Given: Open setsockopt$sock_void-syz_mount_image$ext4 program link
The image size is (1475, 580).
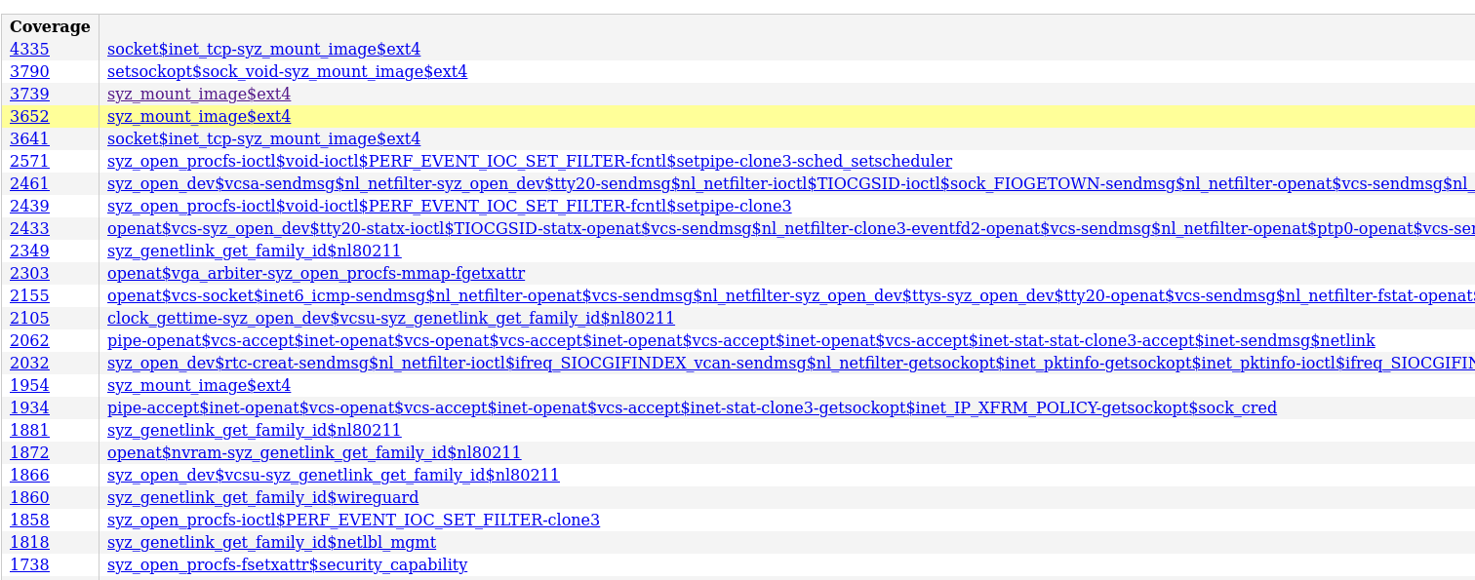Looking at the screenshot, I should tap(287, 71).
